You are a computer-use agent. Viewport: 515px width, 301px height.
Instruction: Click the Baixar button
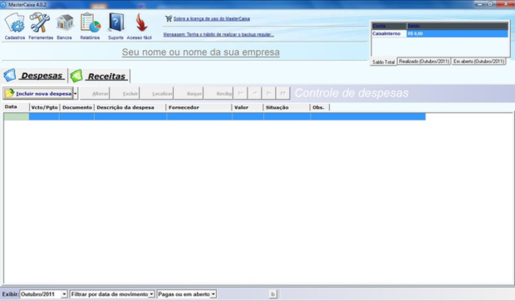(189, 93)
